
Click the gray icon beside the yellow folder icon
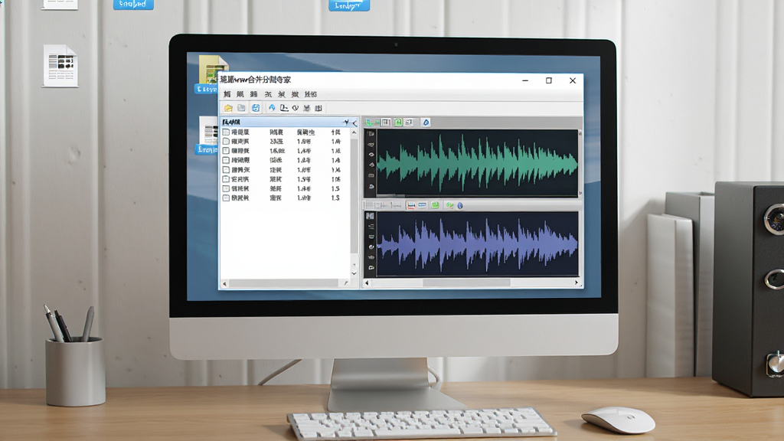click(241, 108)
